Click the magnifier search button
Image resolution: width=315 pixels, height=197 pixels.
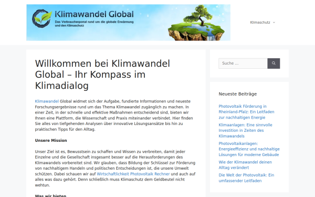point(274,64)
